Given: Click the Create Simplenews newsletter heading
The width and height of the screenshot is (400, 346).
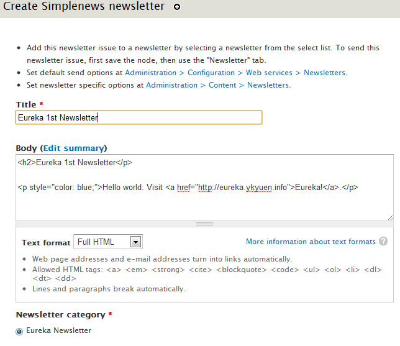Looking at the screenshot, I should [x=83, y=7].
